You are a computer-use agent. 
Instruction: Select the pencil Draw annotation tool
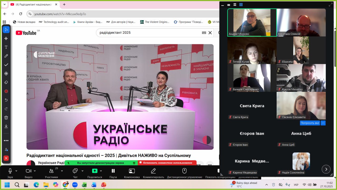(6, 56)
